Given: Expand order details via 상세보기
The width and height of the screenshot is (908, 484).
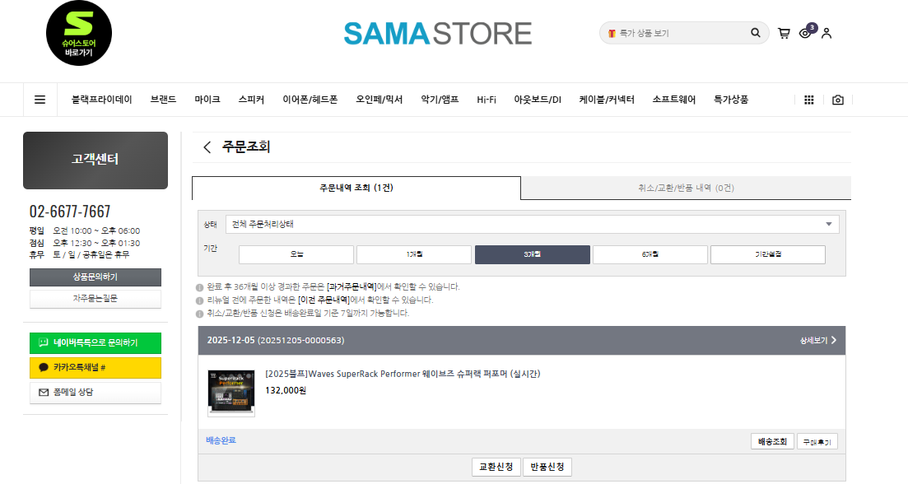Looking at the screenshot, I should click(x=817, y=340).
